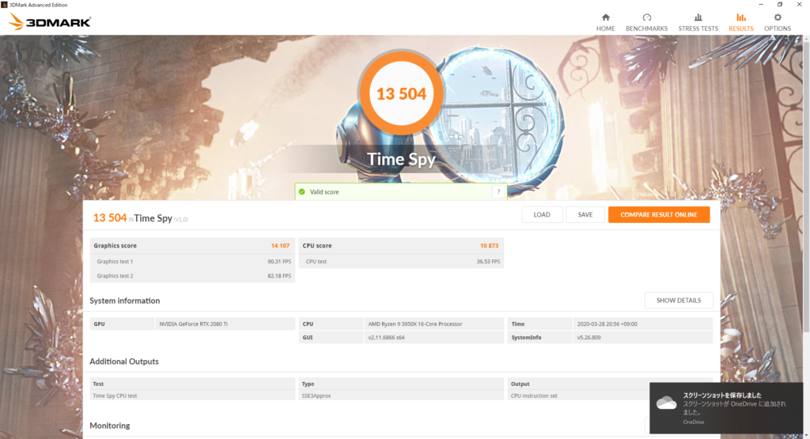The image size is (810, 439).
Task: Click the 3DMark logo
Action: 50,21
